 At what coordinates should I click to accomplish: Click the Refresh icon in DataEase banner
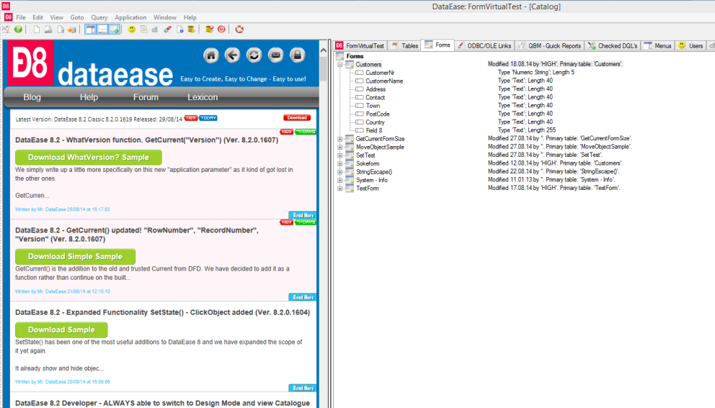[254, 55]
